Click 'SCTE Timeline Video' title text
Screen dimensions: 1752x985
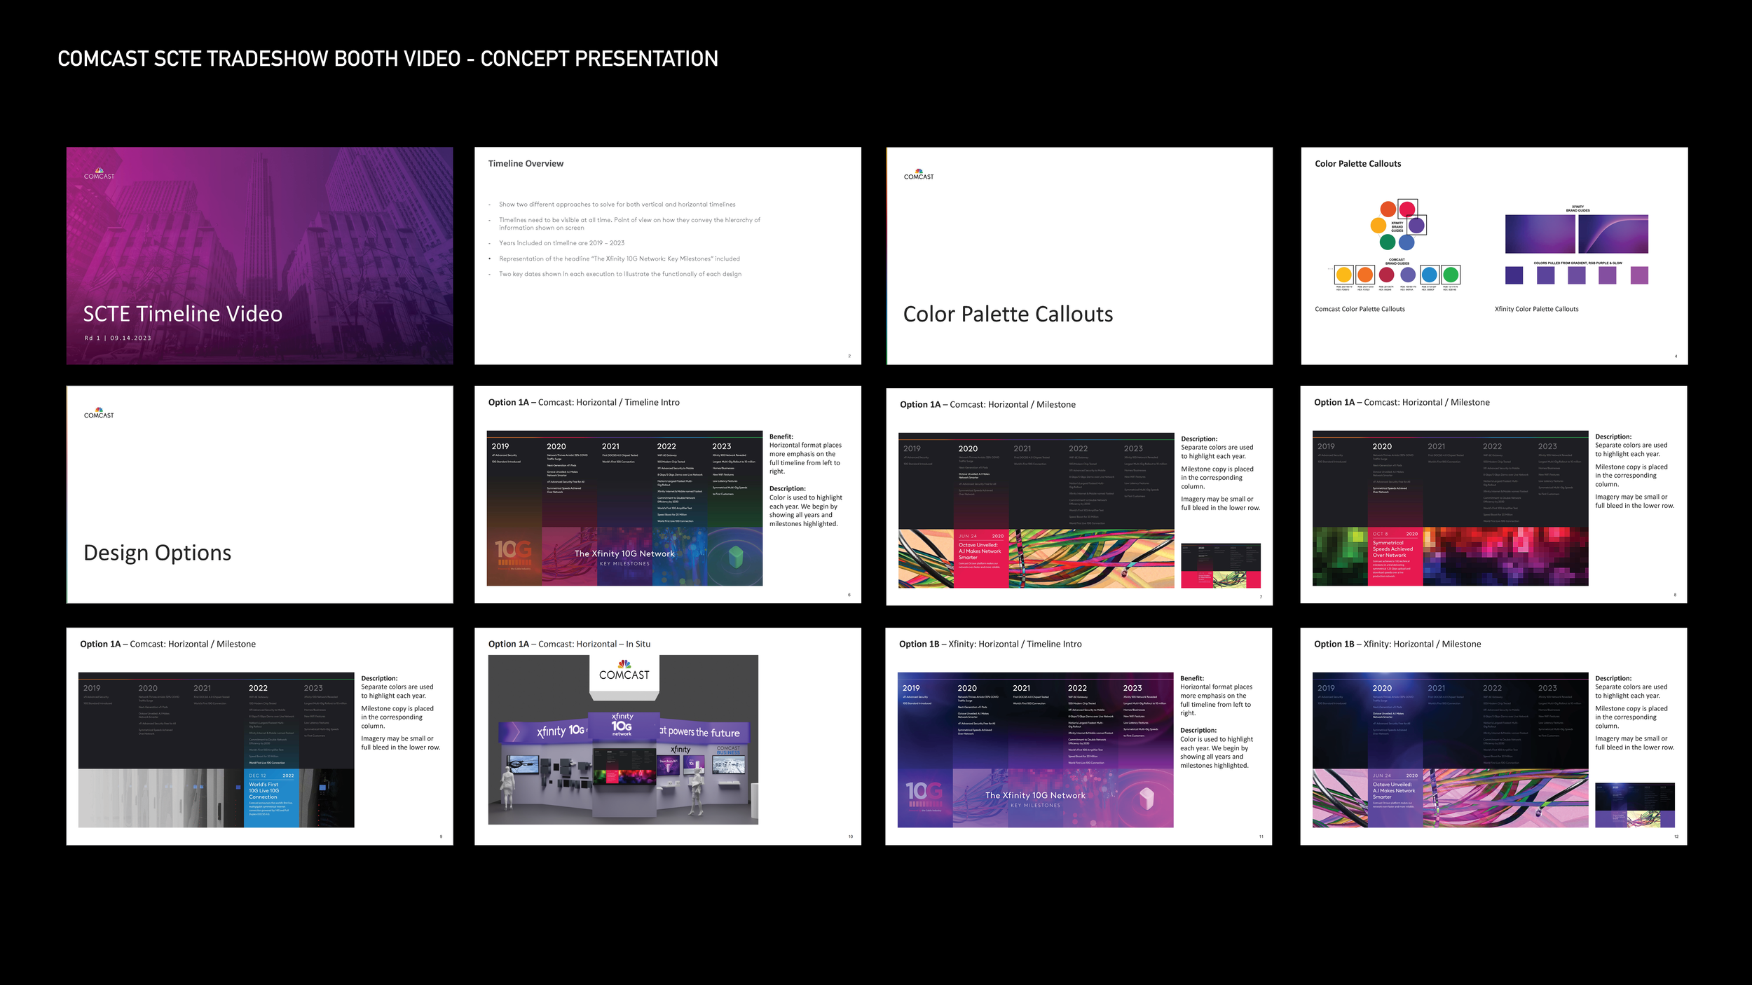click(x=183, y=314)
